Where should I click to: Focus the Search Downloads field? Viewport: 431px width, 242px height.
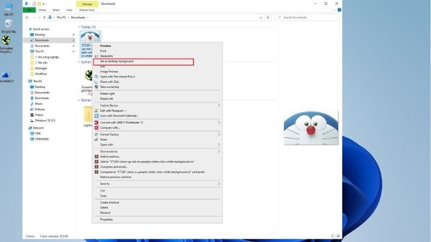coord(307,18)
